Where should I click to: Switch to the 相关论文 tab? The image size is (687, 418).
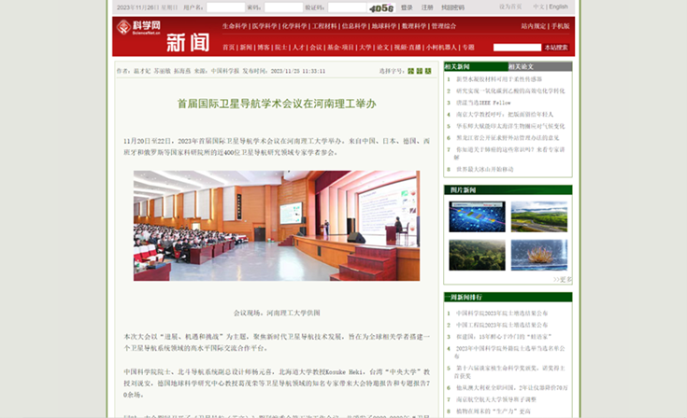click(521, 66)
